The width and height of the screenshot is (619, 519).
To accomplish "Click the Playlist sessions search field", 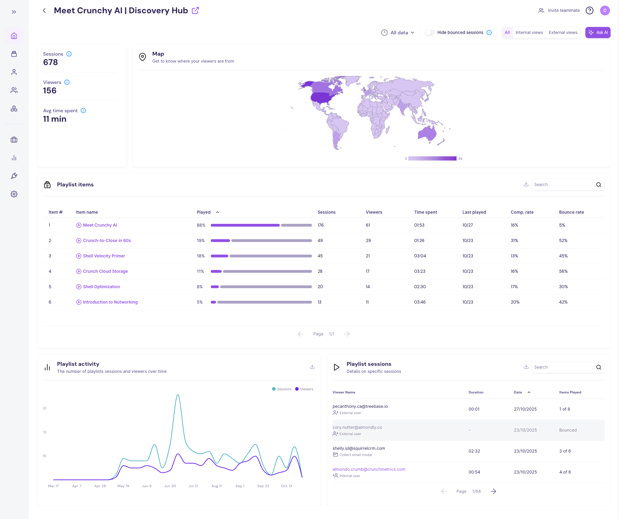I will point(563,367).
